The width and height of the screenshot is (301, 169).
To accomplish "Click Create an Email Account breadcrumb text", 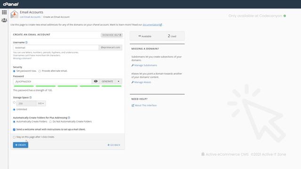I will 56,17.
